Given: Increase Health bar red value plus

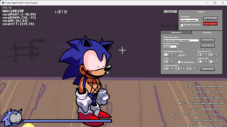Looking at the screenshot, I should pyautogui.click(x=169, y=69).
